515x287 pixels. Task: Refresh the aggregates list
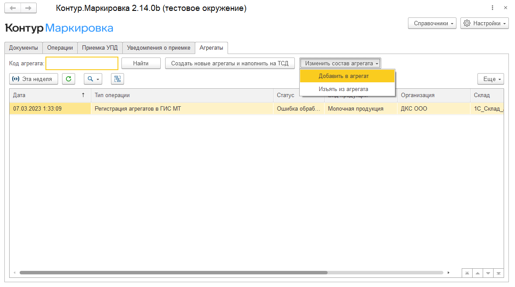tap(69, 79)
